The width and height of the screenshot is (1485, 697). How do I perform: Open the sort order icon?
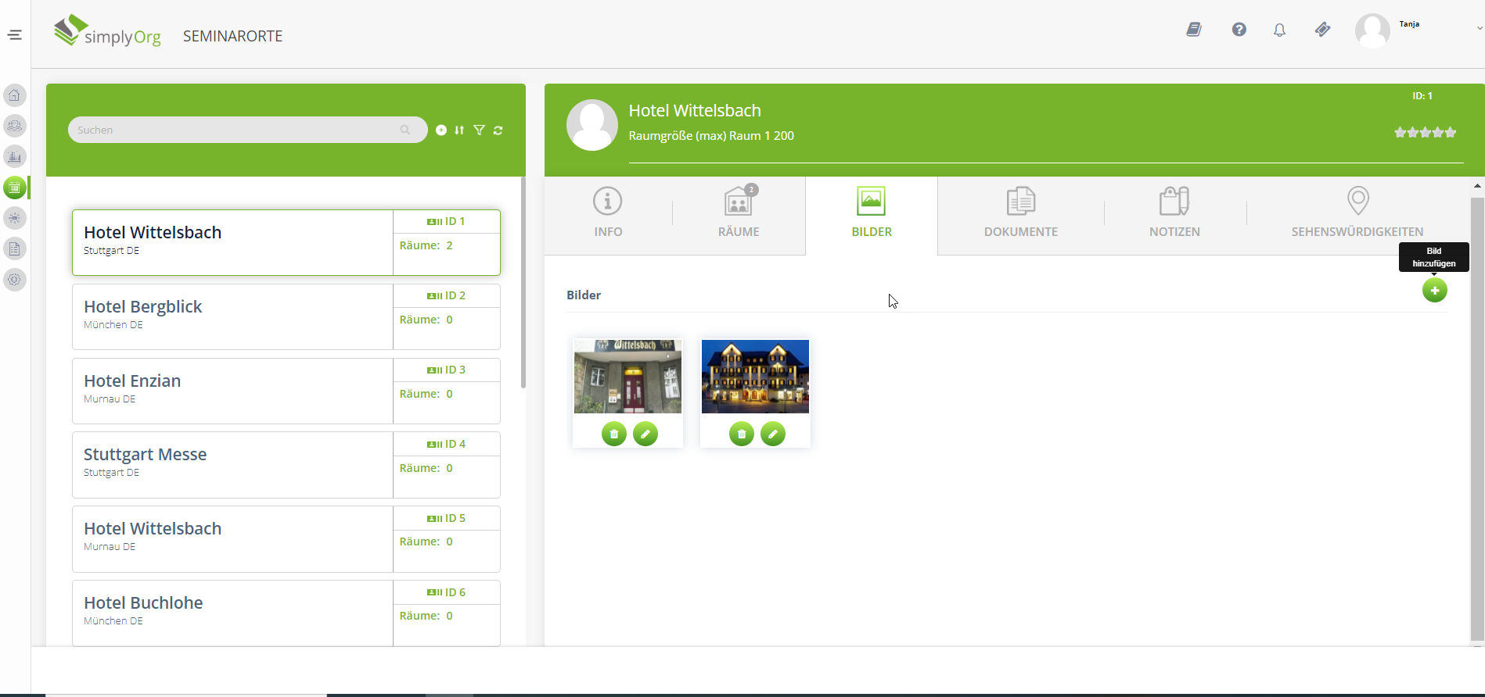[459, 130]
